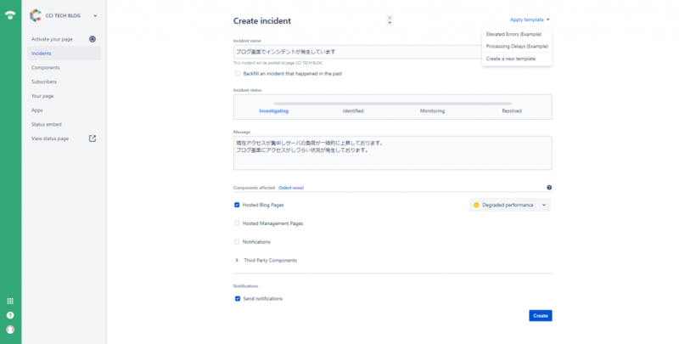
Task: Click the stepper arrows next to Create incident
Action: tap(390, 20)
